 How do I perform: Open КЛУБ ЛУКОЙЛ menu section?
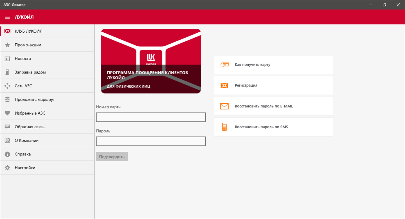[x=47, y=31]
